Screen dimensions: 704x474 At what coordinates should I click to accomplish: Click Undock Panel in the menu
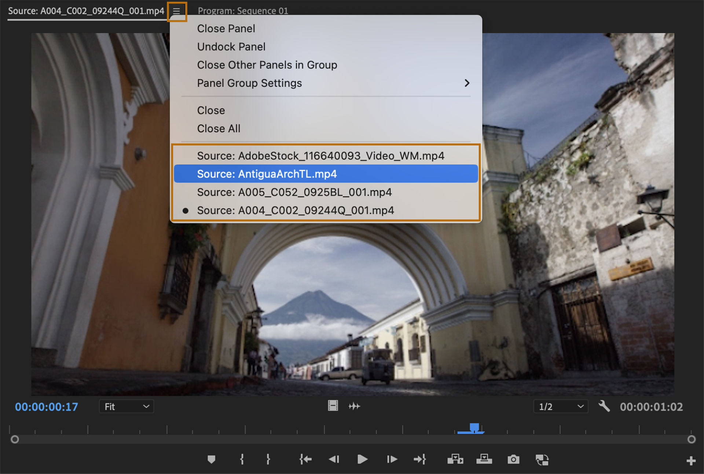click(231, 46)
